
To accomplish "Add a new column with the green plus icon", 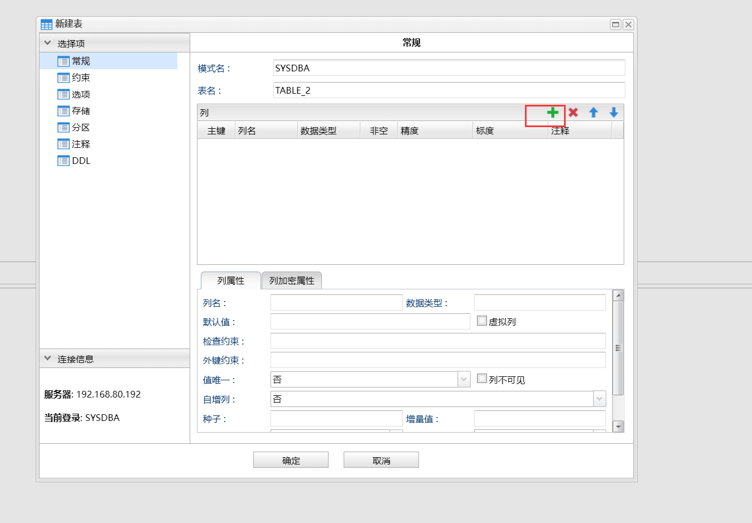I will (552, 113).
